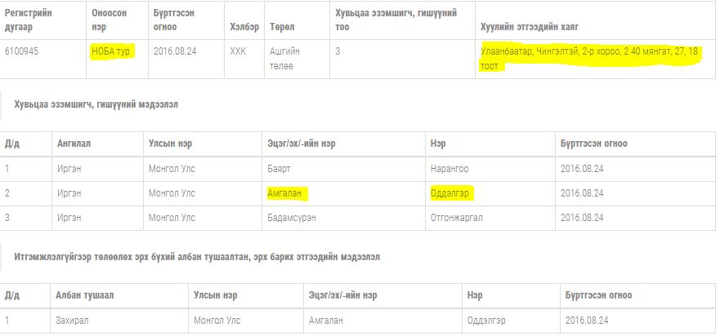Click the surname Бадамсүрэн

click(x=291, y=218)
